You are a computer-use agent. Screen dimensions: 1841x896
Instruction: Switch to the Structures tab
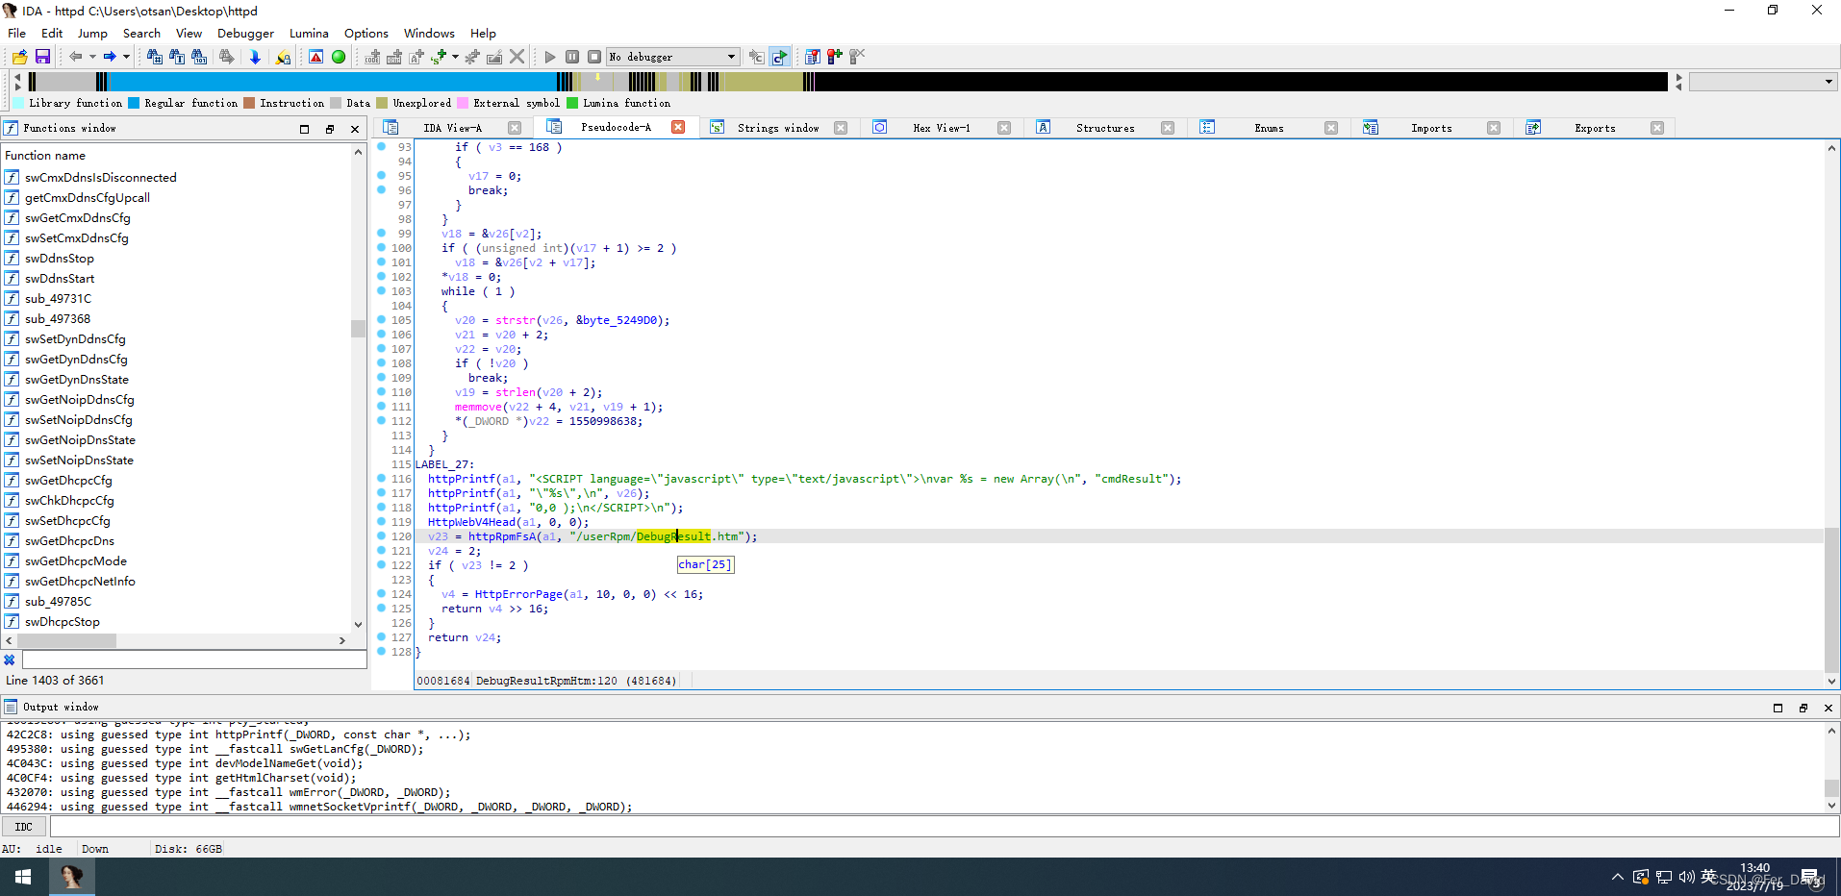1105,128
